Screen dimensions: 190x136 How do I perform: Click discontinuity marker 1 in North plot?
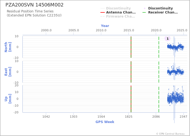[x=167, y=39]
